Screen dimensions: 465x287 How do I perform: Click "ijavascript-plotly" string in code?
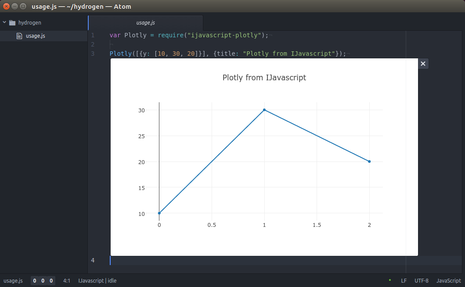(x=224, y=35)
